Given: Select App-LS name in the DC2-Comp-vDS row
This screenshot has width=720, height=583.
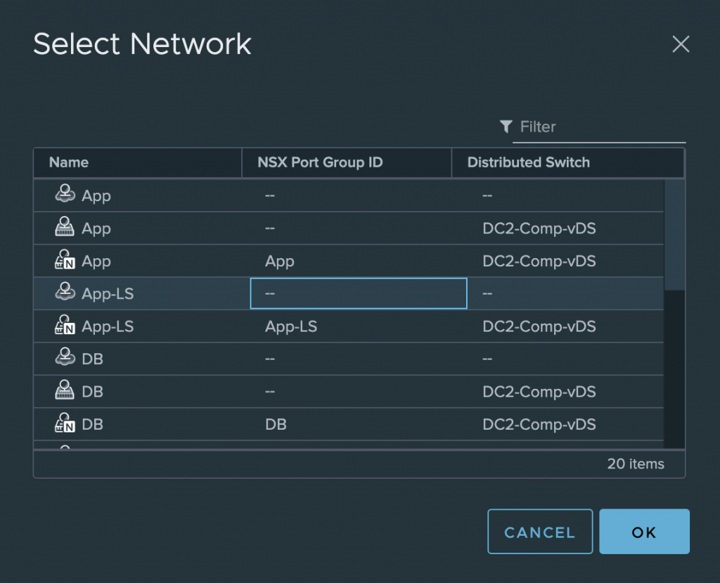Looking at the screenshot, I should click(x=108, y=326).
